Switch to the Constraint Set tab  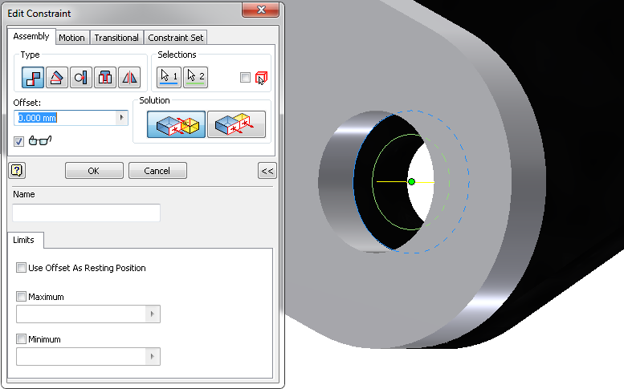click(176, 38)
